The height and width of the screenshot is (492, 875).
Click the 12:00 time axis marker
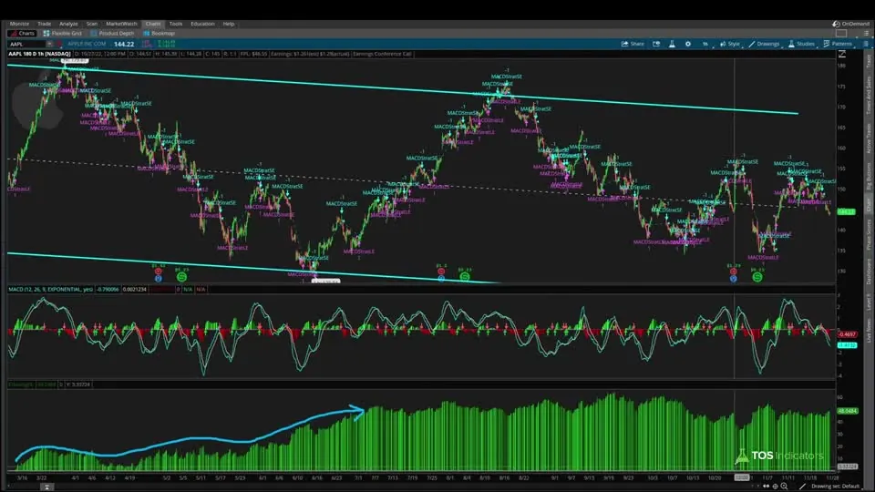pyautogui.click(x=742, y=477)
